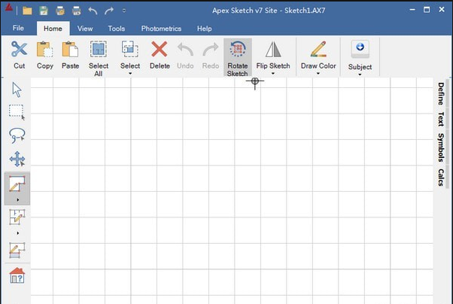Select the arrow pointer tool
Viewport: 453px width, 304px height.
[17, 90]
